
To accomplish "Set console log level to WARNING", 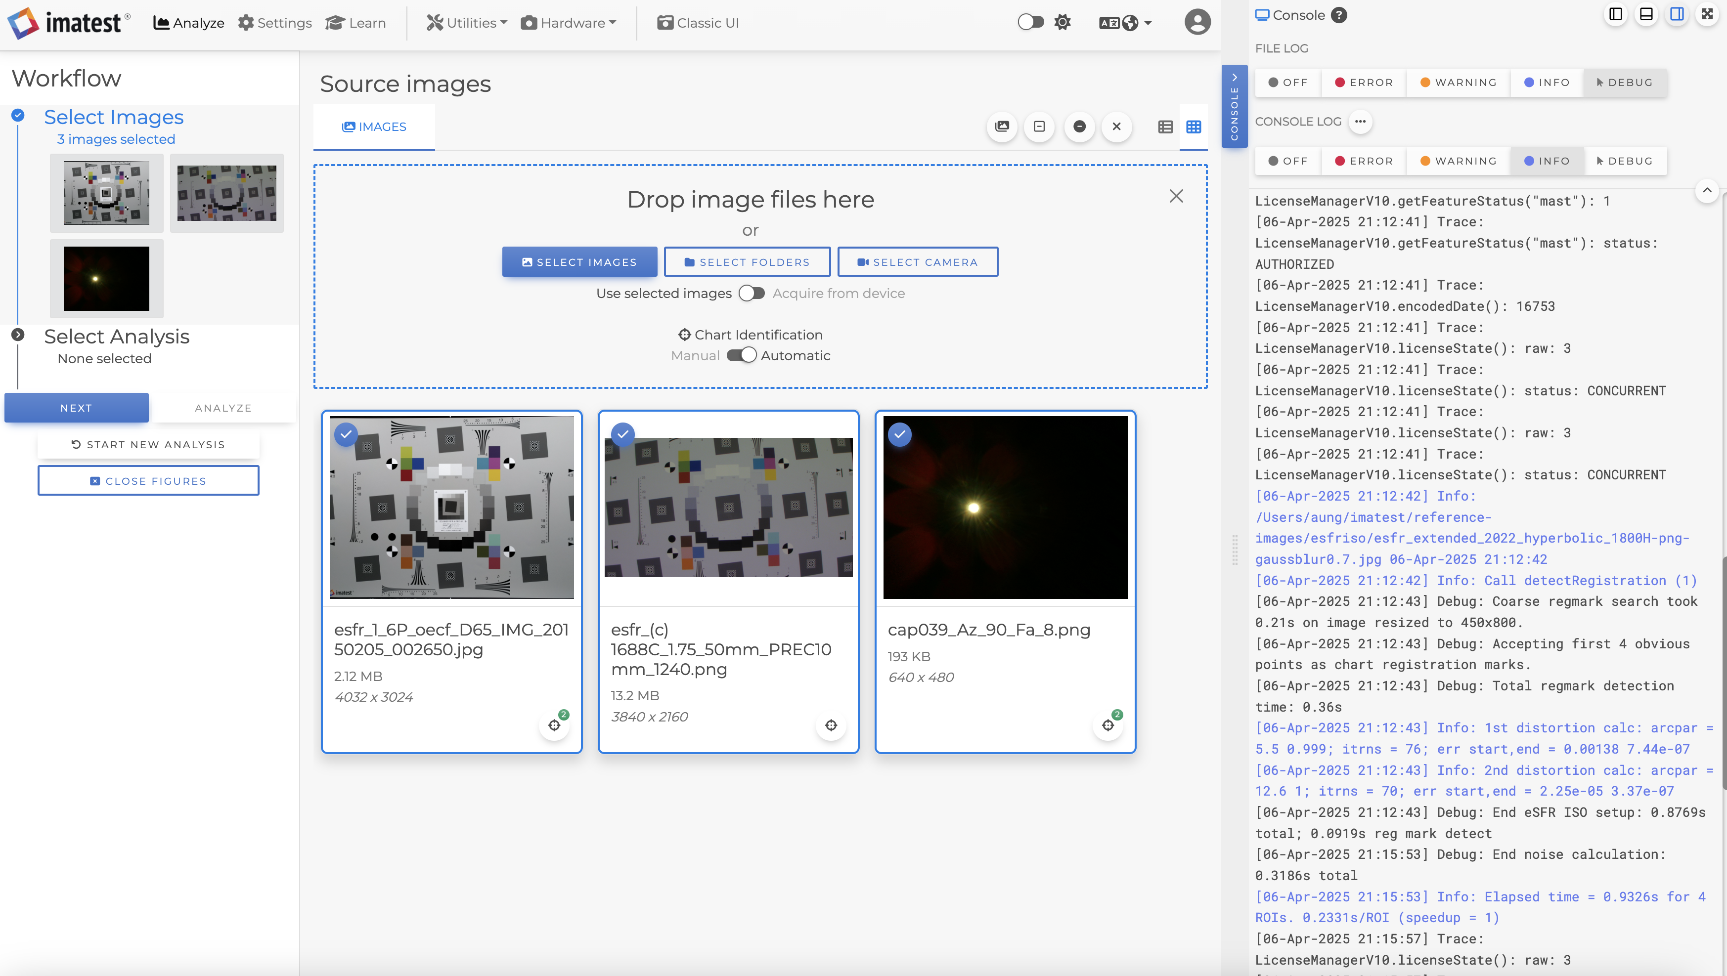I will 1458,161.
